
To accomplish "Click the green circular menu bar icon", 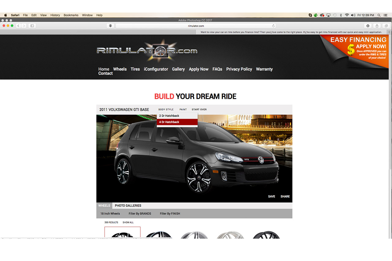I will pos(316,15).
